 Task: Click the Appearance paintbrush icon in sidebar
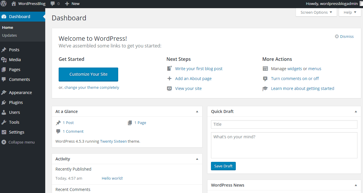[4, 93]
